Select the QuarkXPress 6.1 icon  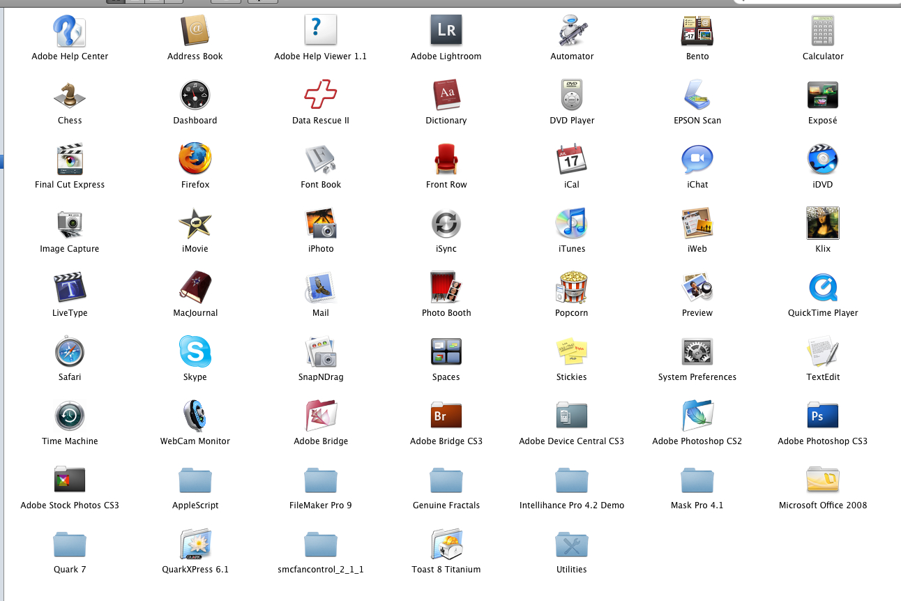pos(195,544)
